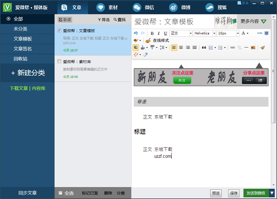Screen dimensions: 277x199
Task: Switch to HTML source view
Action: pyautogui.click(x=259, y=33)
